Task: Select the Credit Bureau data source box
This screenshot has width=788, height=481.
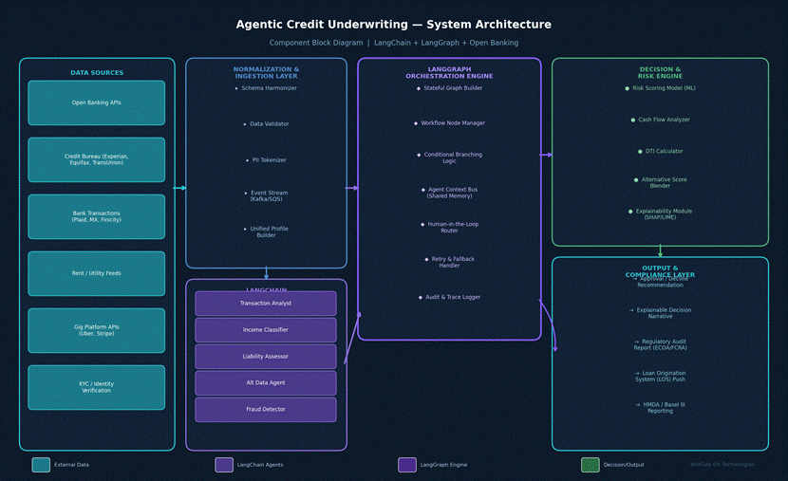Action: click(97, 159)
